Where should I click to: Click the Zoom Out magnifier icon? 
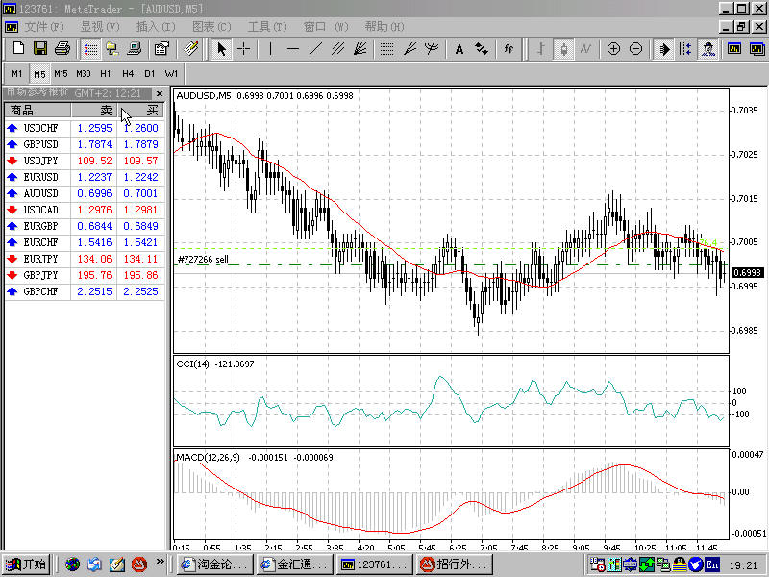click(x=636, y=49)
